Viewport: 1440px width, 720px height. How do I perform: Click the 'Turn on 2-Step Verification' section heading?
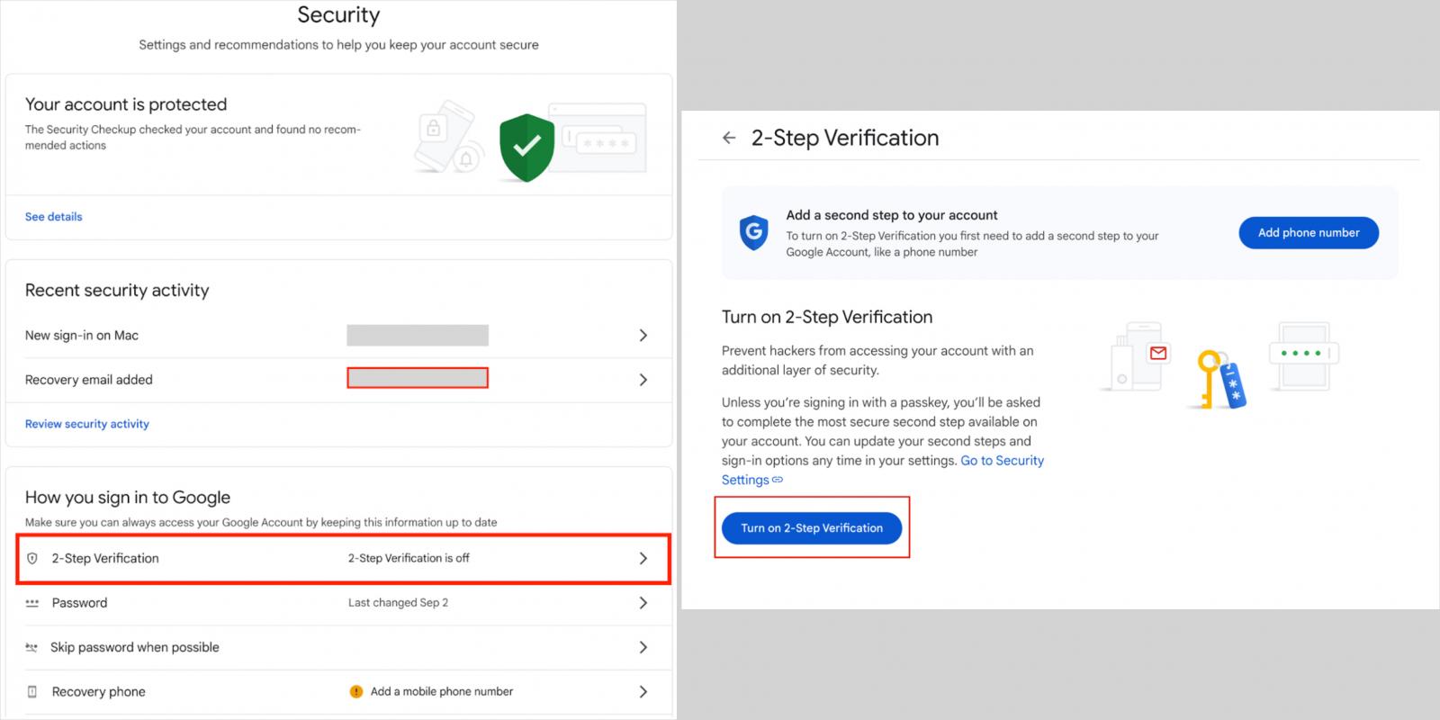tap(827, 317)
